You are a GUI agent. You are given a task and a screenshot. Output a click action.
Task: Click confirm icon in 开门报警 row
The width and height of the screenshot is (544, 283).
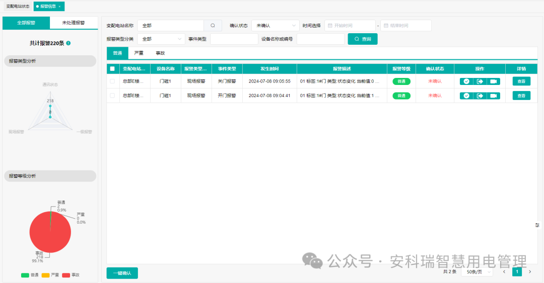pos(466,96)
